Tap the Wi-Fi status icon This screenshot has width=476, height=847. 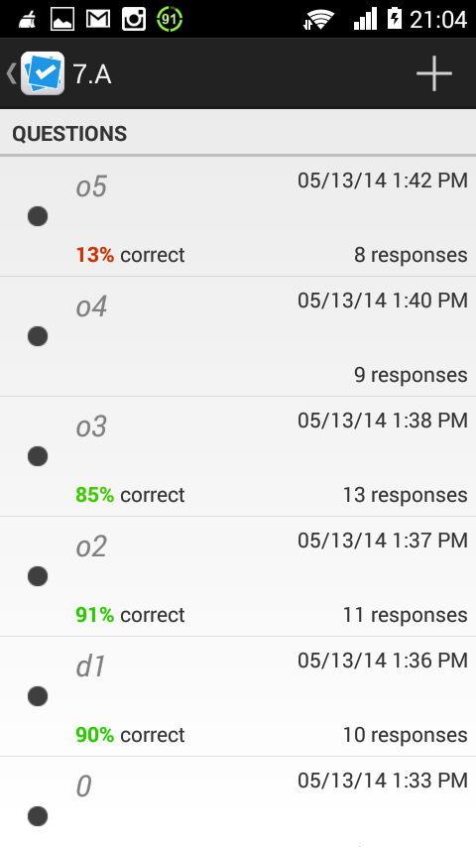coord(318,20)
